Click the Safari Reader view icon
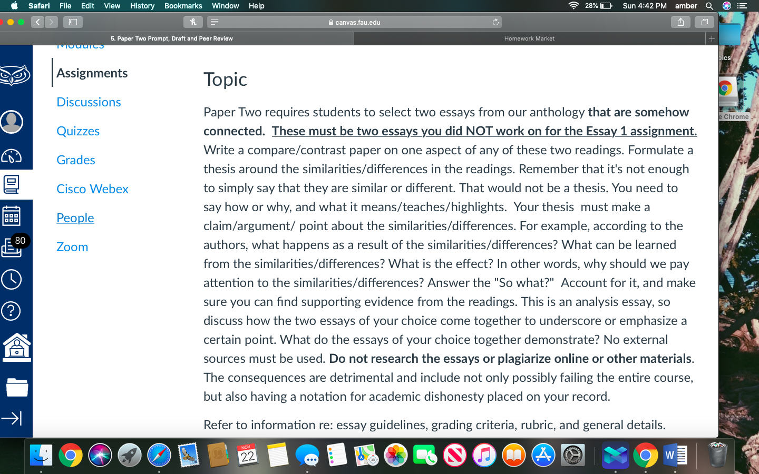 coord(214,22)
